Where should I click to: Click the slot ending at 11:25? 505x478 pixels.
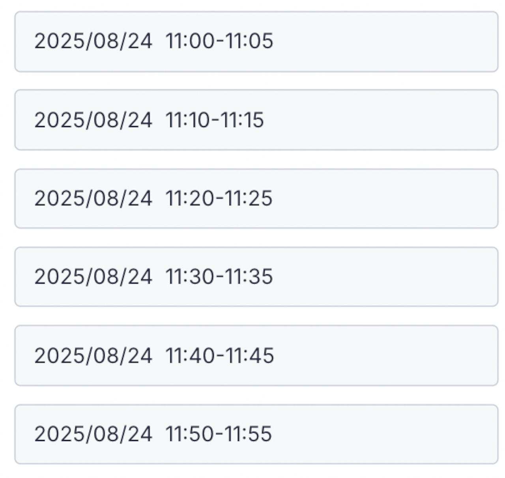click(256, 198)
